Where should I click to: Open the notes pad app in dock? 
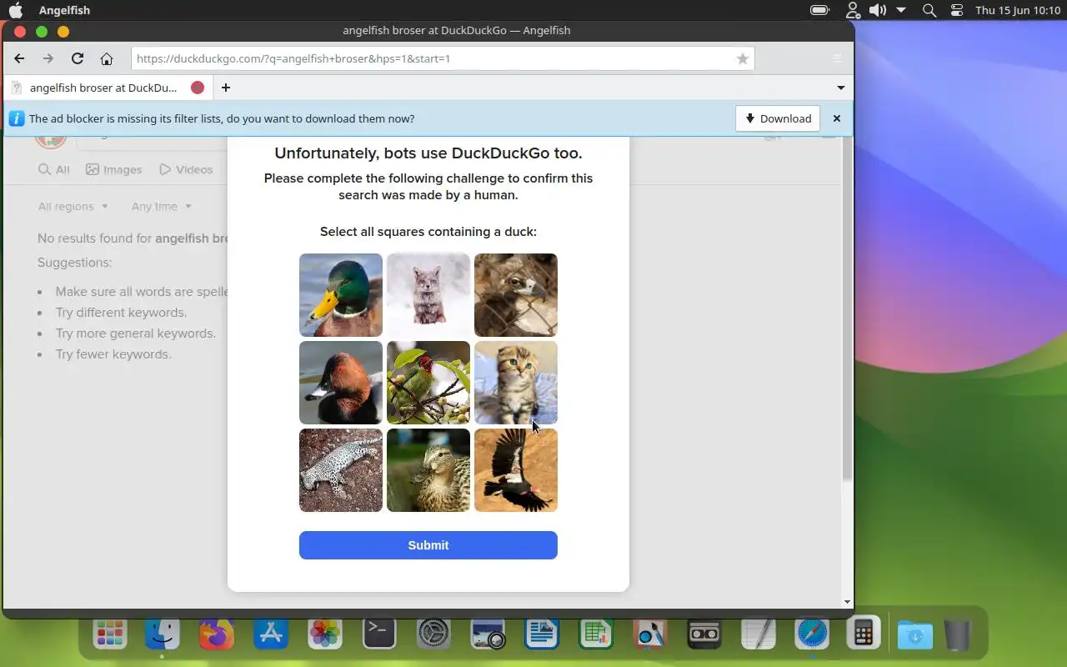[759, 634]
